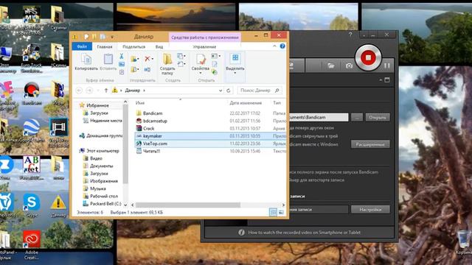This screenshot has width=472, height=265.
Task: Stop recording with Bandicam's red round button
Action: coord(368,57)
